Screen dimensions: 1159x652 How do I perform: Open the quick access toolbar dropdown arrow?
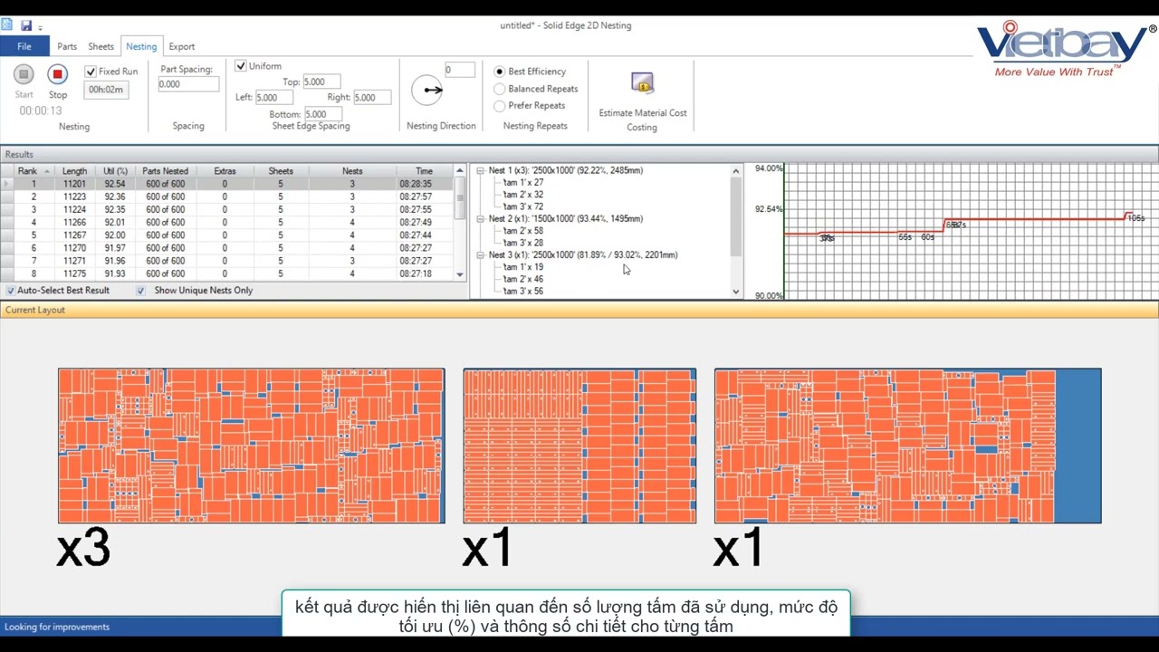40,28
